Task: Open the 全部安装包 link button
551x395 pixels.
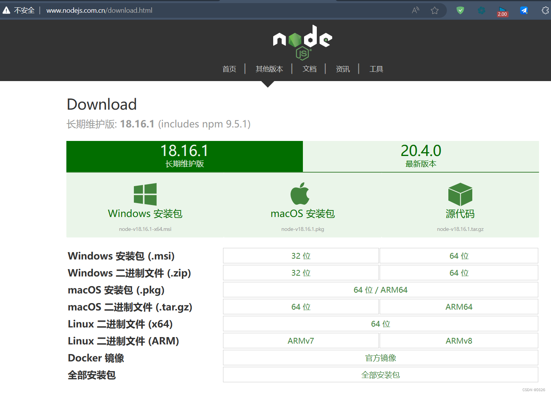Action: click(x=380, y=375)
